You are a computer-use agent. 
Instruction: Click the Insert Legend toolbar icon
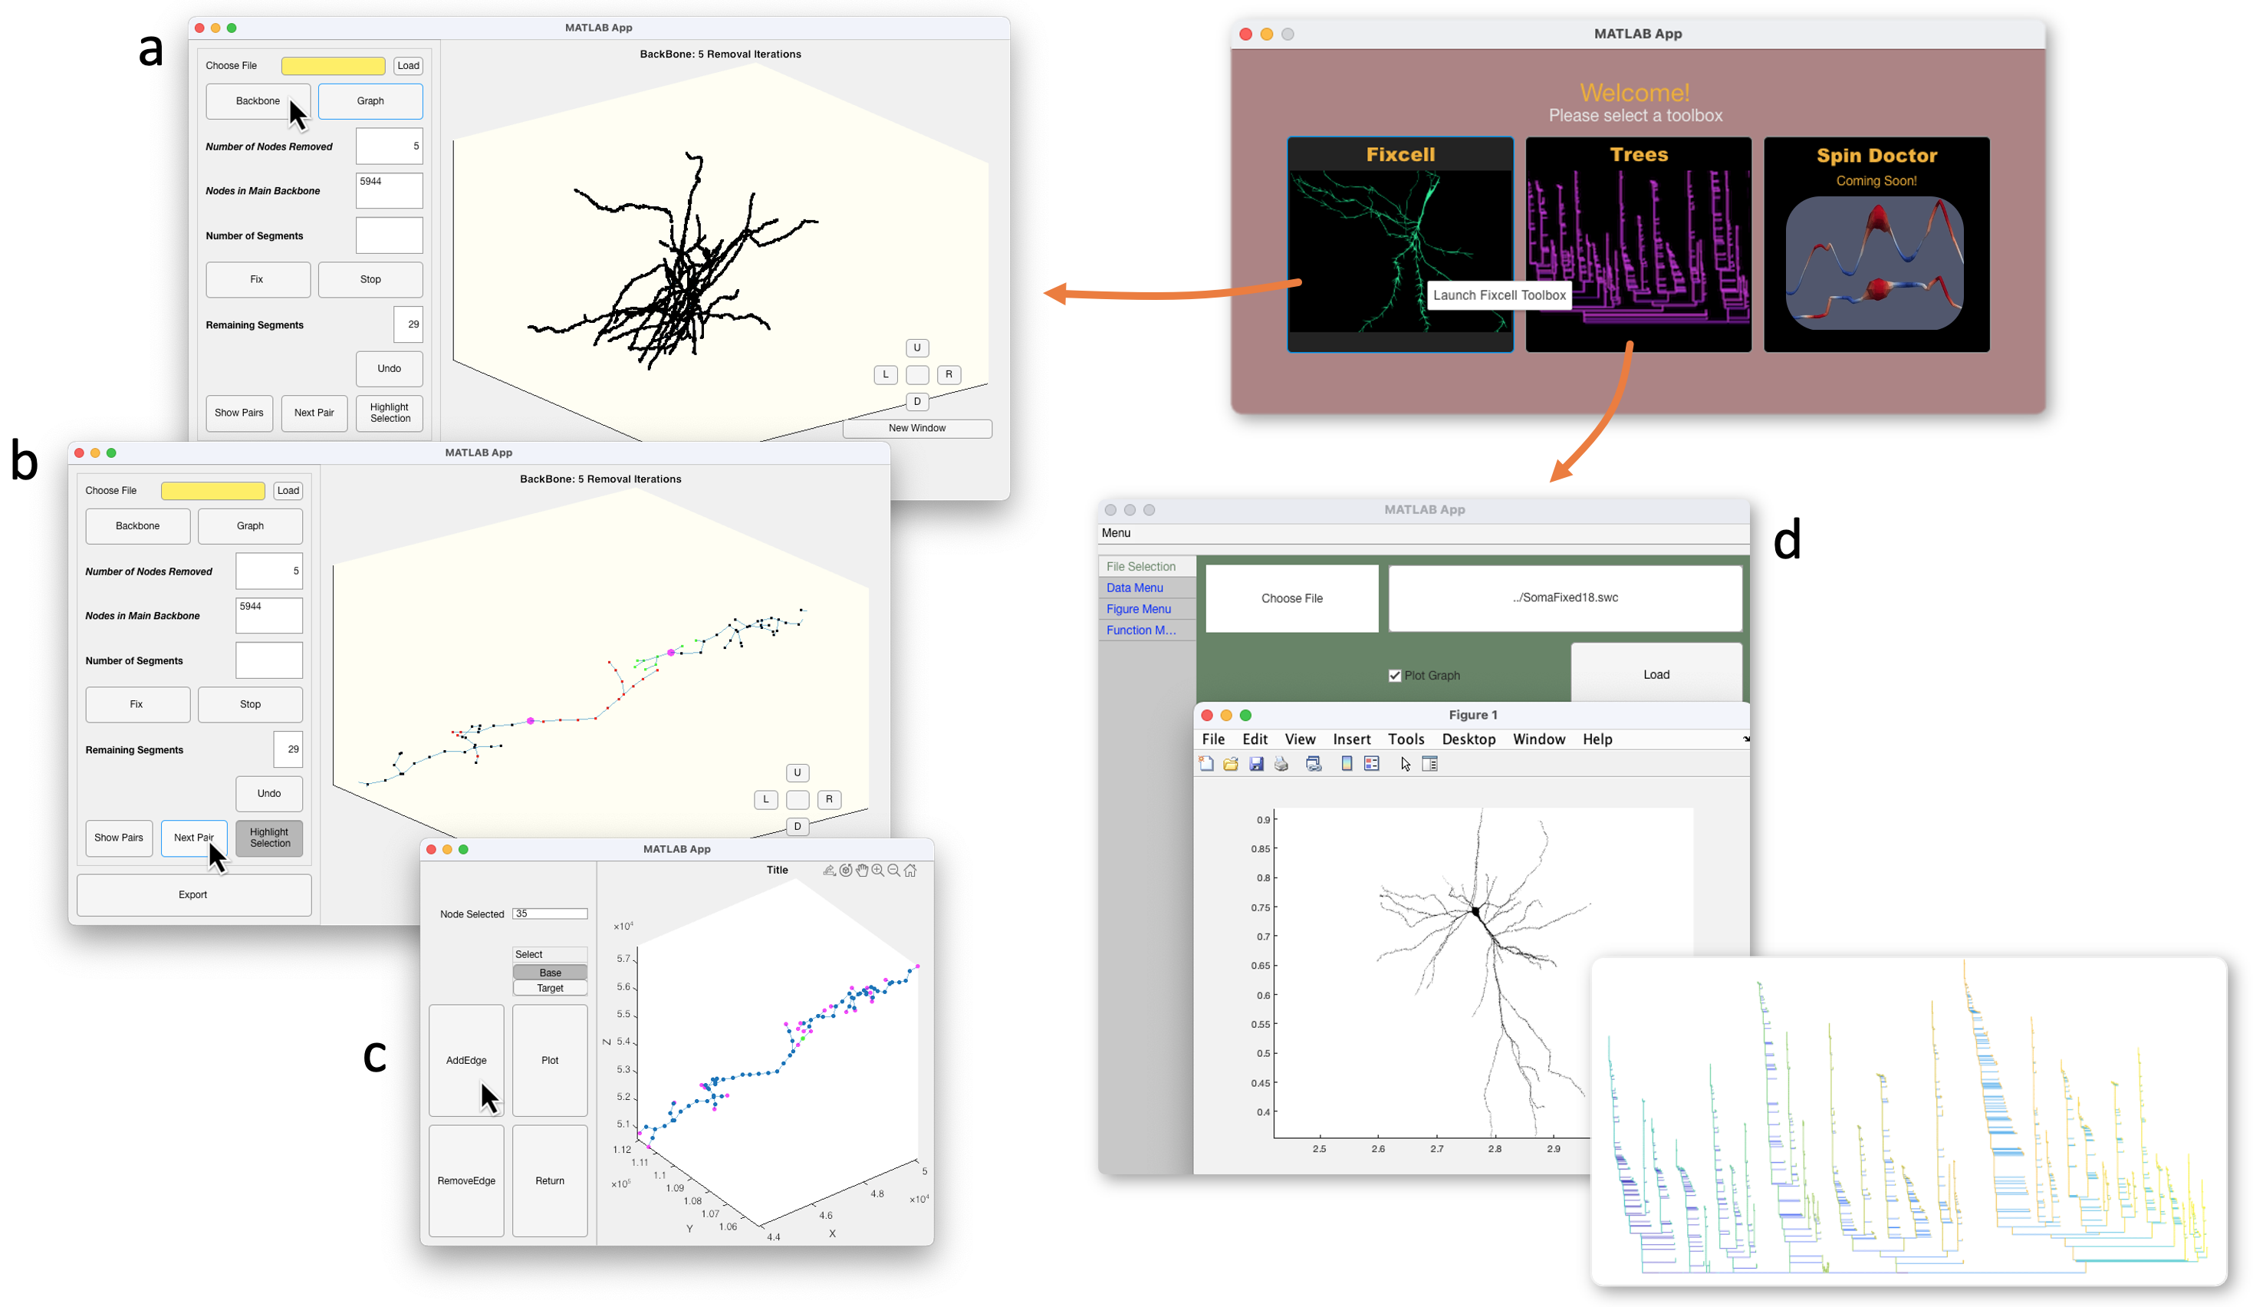tap(1371, 763)
